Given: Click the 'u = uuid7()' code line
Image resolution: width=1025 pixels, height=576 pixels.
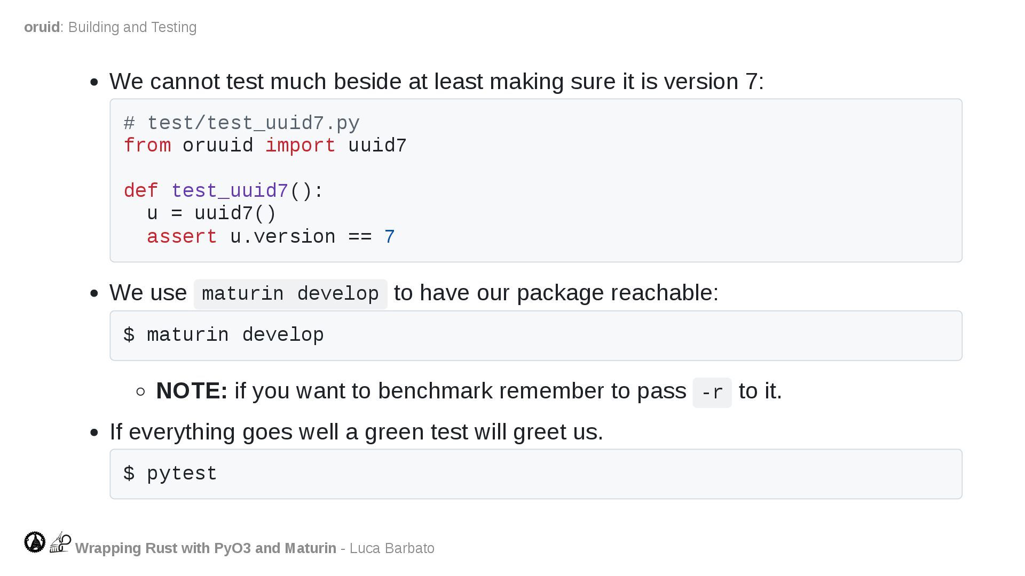Looking at the screenshot, I should 211,213.
